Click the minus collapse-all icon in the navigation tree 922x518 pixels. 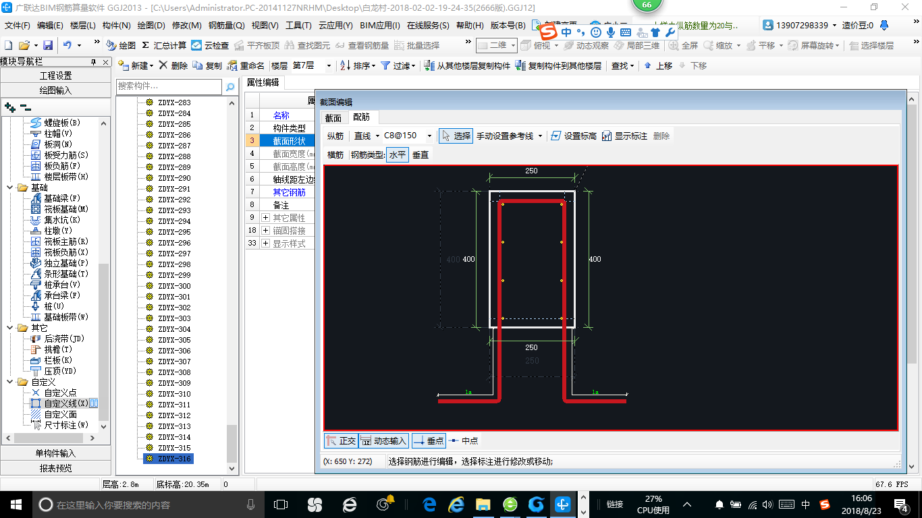pyautogui.click(x=25, y=107)
